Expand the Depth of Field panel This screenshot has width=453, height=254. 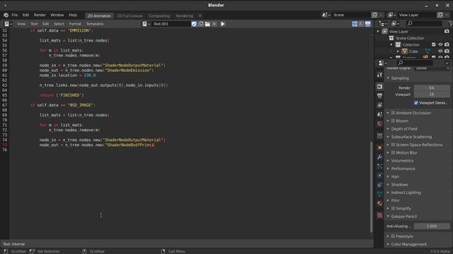[388, 128]
